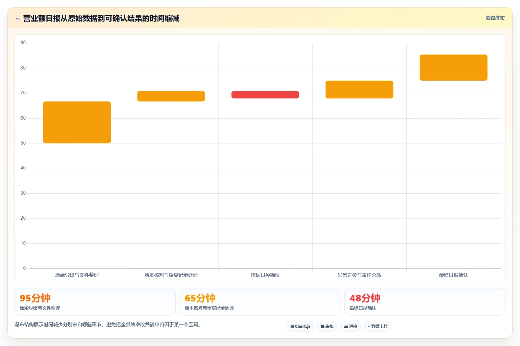Click the orange bar for 原始导出与文件整理
Image resolution: width=520 pixels, height=346 pixels.
click(77, 122)
